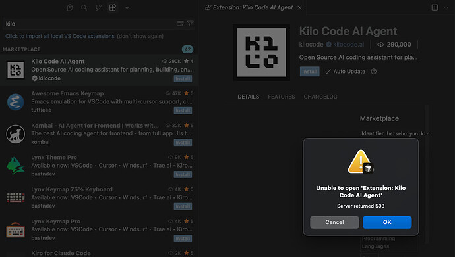
Task: Click the Programming Languages category label
Action: (x=379, y=243)
